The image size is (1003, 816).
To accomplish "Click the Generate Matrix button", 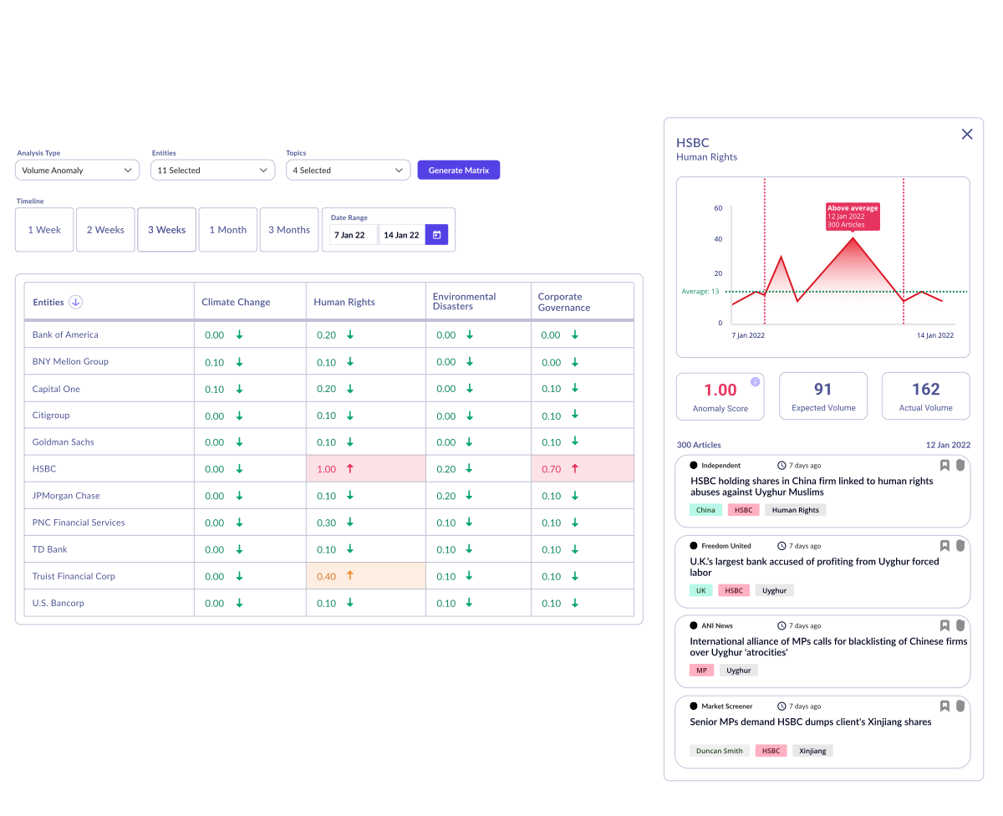I will (x=459, y=170).
